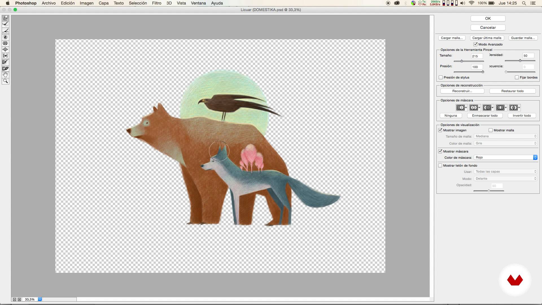The image size is (542, 305).
Task: Select the Pucker tool
Action: pos(5,43)
